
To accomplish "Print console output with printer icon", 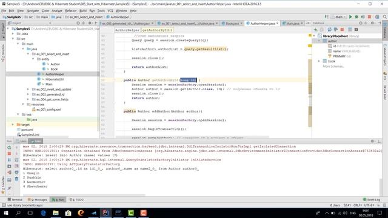I will tap(16, 173).
